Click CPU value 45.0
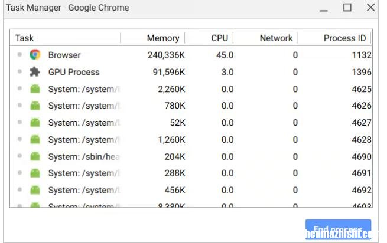Image resolution: width=387 pixels, height=243 pixels. point(225,55)
